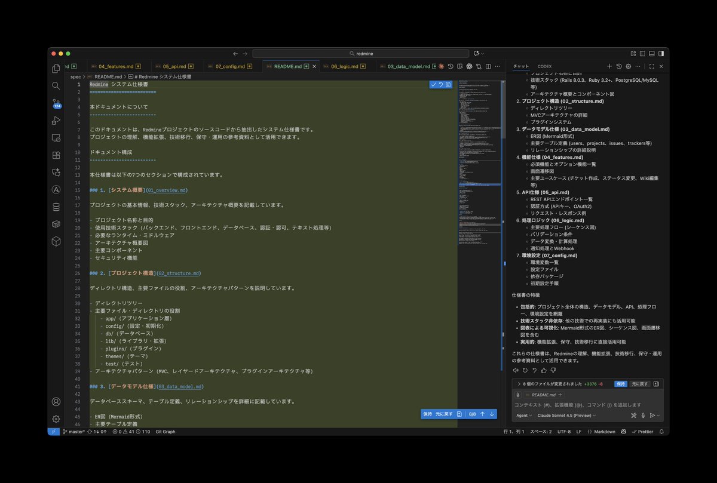Screen dimensions: 717x483
Task: Open the markdown preview to the side
Action: click(460, 66)
